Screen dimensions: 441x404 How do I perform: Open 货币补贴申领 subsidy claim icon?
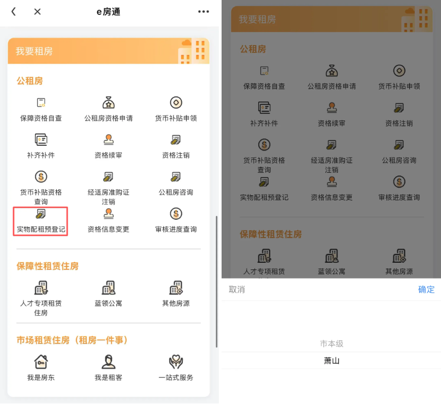click(176, 108)
